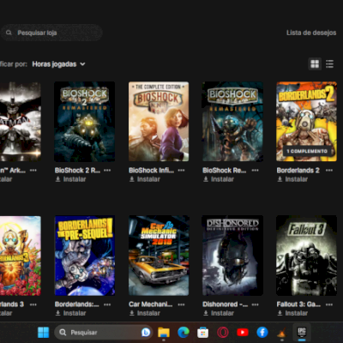Open the BioShock Remastered cover
343x343 pixels.
coord(232,122)
